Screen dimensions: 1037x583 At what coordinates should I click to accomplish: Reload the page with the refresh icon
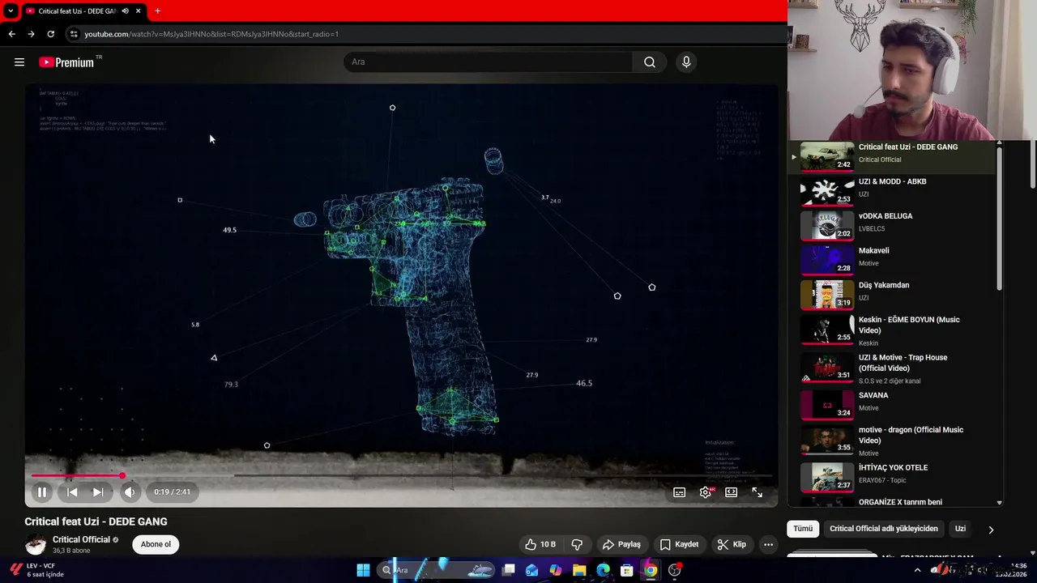pyautogui.click(x=50, y=34)
